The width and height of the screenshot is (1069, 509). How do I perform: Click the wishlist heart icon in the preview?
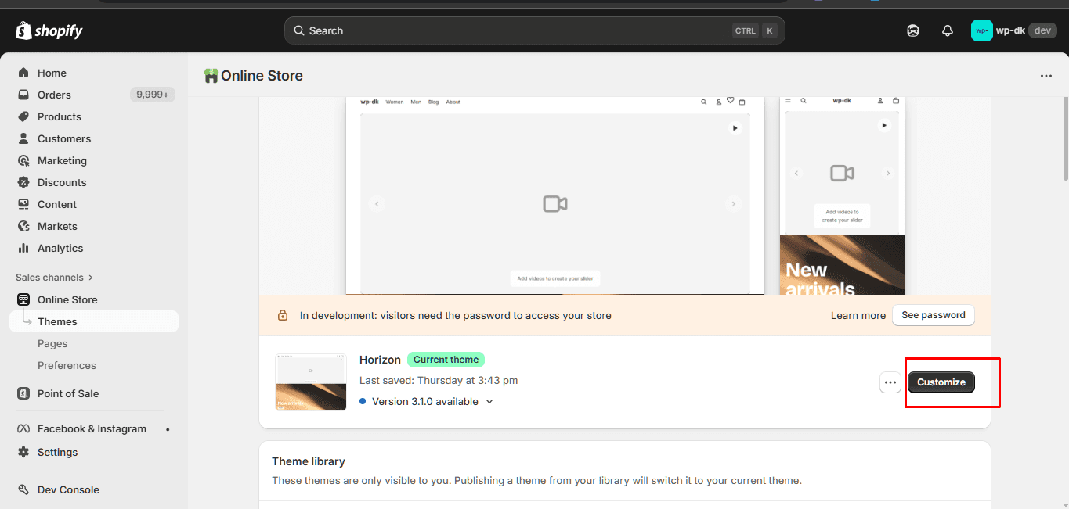coord(730,101)
